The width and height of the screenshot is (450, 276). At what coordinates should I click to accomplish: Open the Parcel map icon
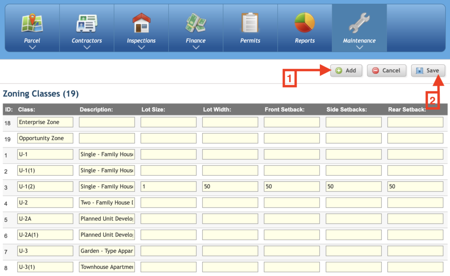tap(32, 23)
